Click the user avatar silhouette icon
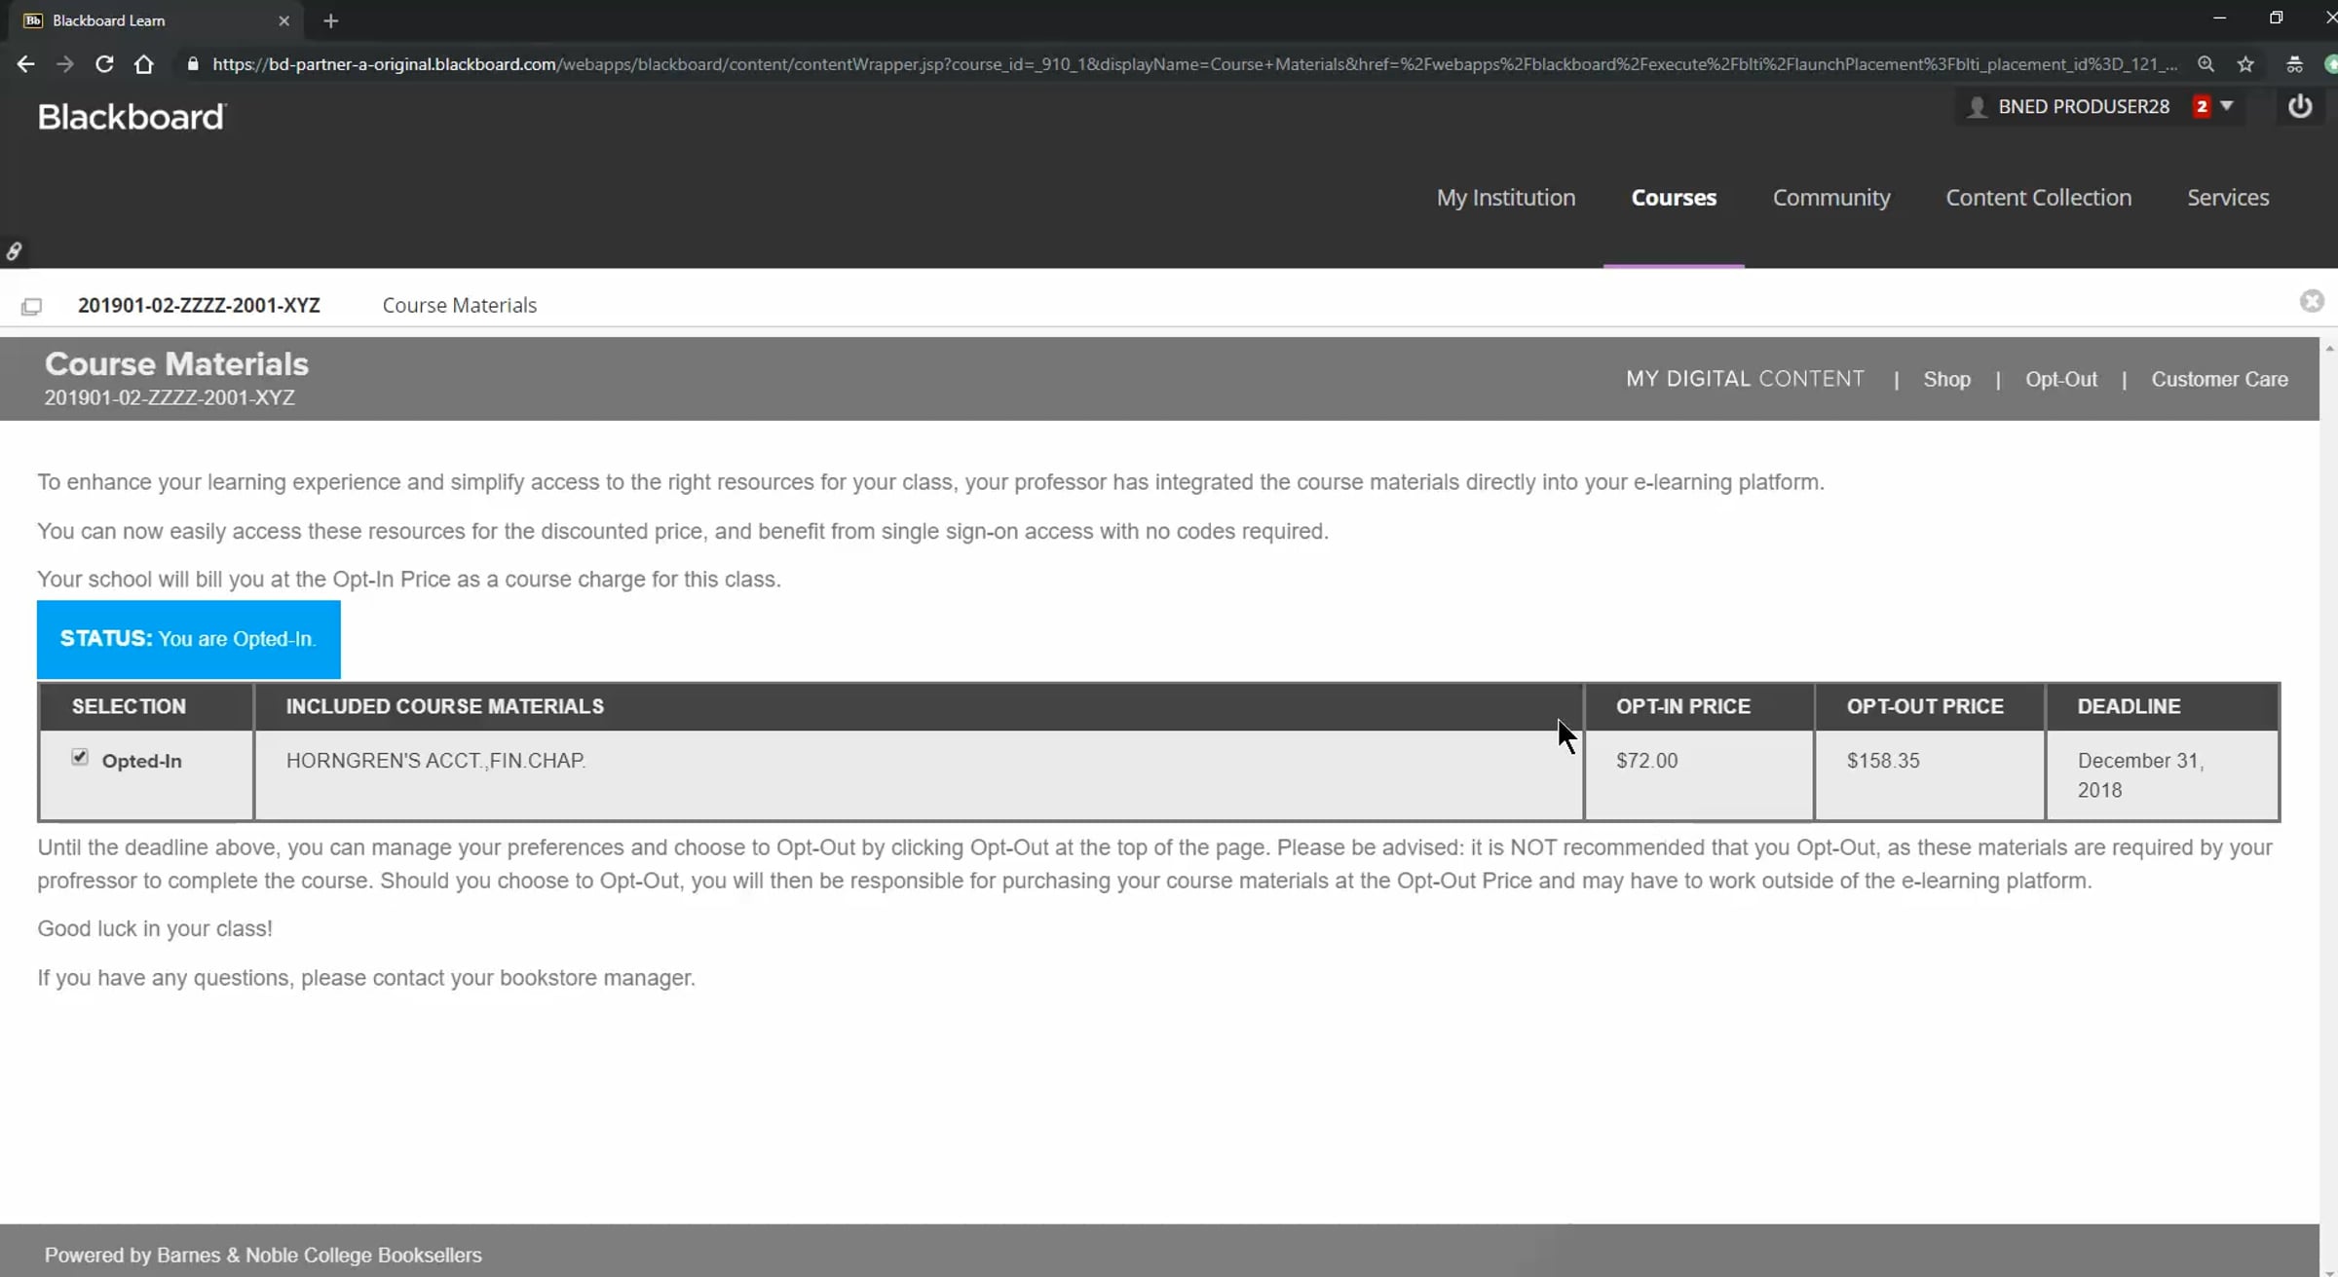The height and width of the screenshot is (1277, 2338). click(x=1977, y=107)
